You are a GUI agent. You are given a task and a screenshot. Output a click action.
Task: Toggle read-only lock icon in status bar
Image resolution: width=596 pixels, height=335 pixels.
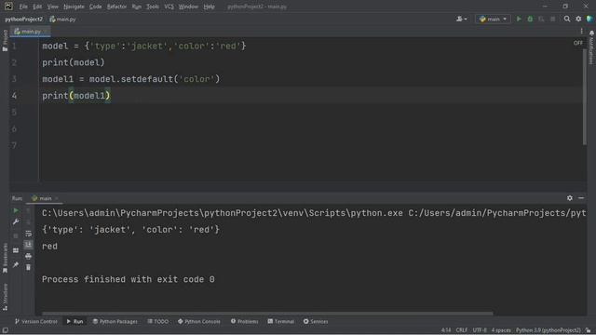click(x=589, y=330)
